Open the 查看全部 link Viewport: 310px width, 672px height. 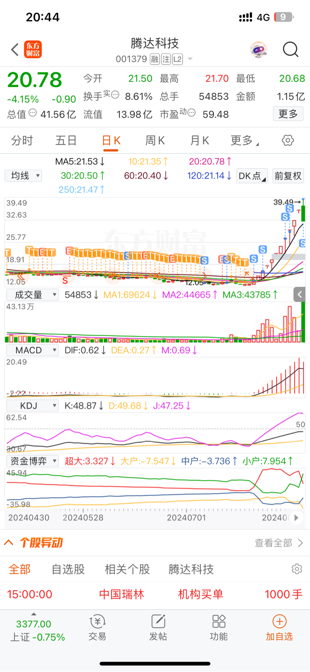[279, 543]
